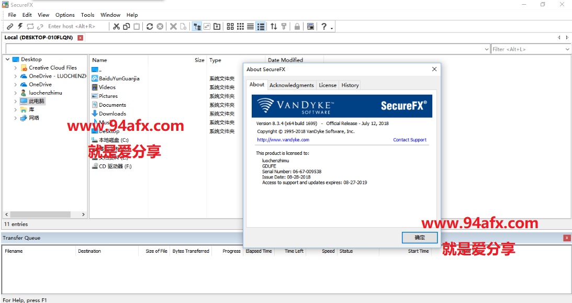Expand the OneDrive - LUOCHENZH node
Viewport: 572px width, 303px height.
pos(15,76)
